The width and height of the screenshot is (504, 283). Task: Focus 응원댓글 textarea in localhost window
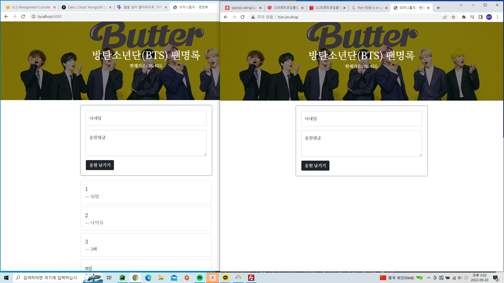pos(146,143)
